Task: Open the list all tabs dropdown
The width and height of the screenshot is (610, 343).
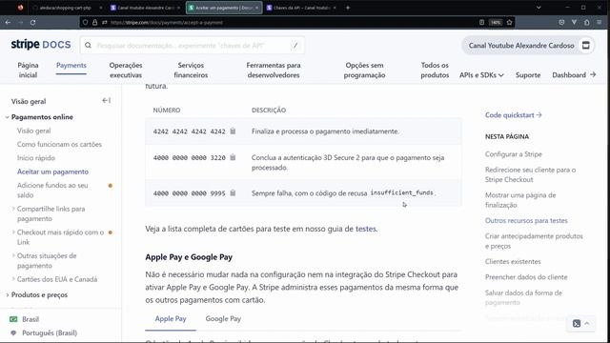Action: point(539,8)
